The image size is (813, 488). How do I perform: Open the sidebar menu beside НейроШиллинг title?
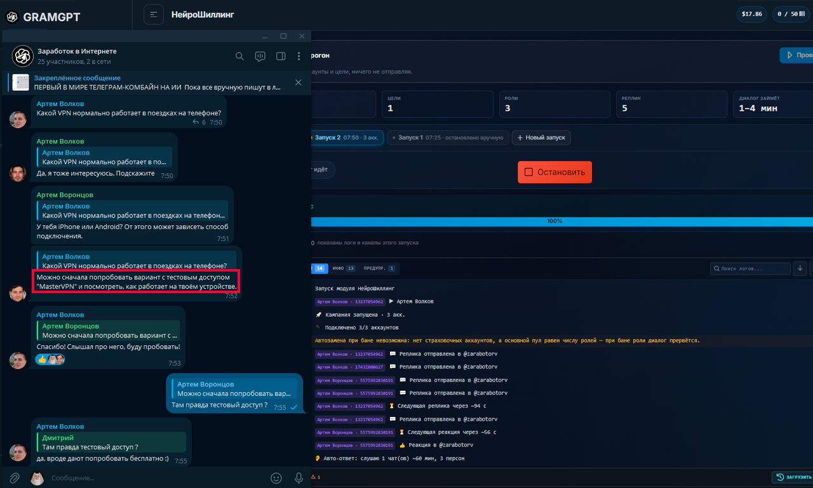(x=154, y=14)
